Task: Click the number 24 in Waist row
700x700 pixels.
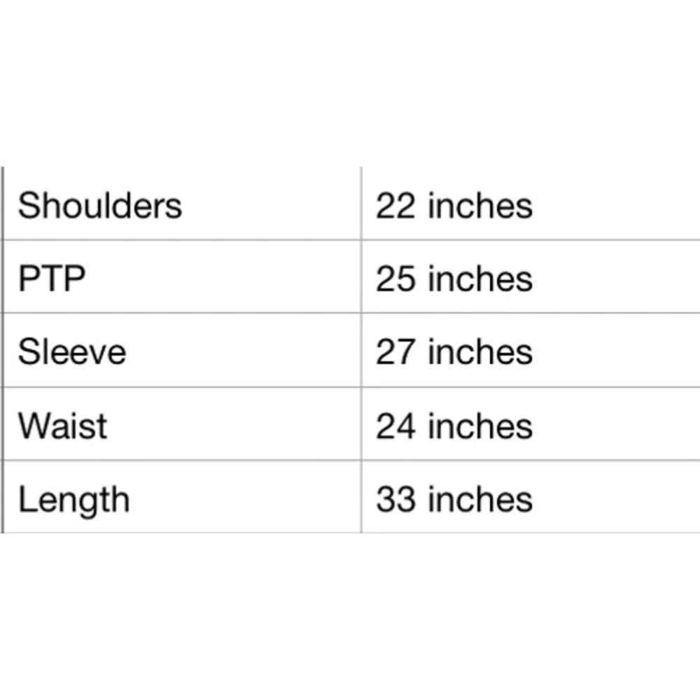Action: [x=395, y=426]
